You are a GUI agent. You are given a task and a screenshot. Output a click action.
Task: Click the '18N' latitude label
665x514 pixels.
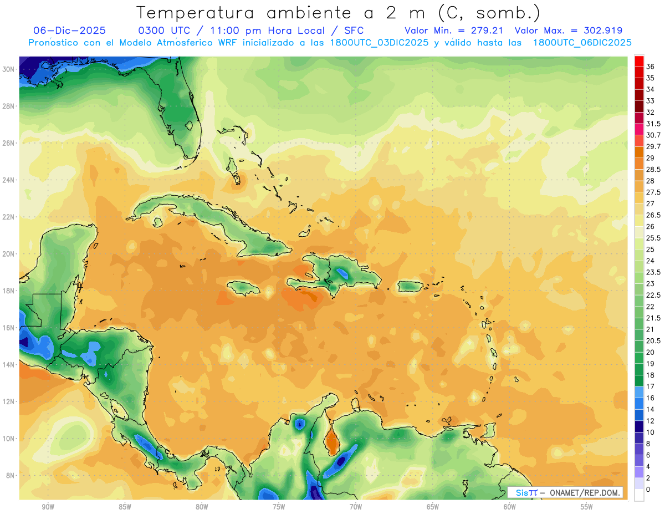(9, 291)
